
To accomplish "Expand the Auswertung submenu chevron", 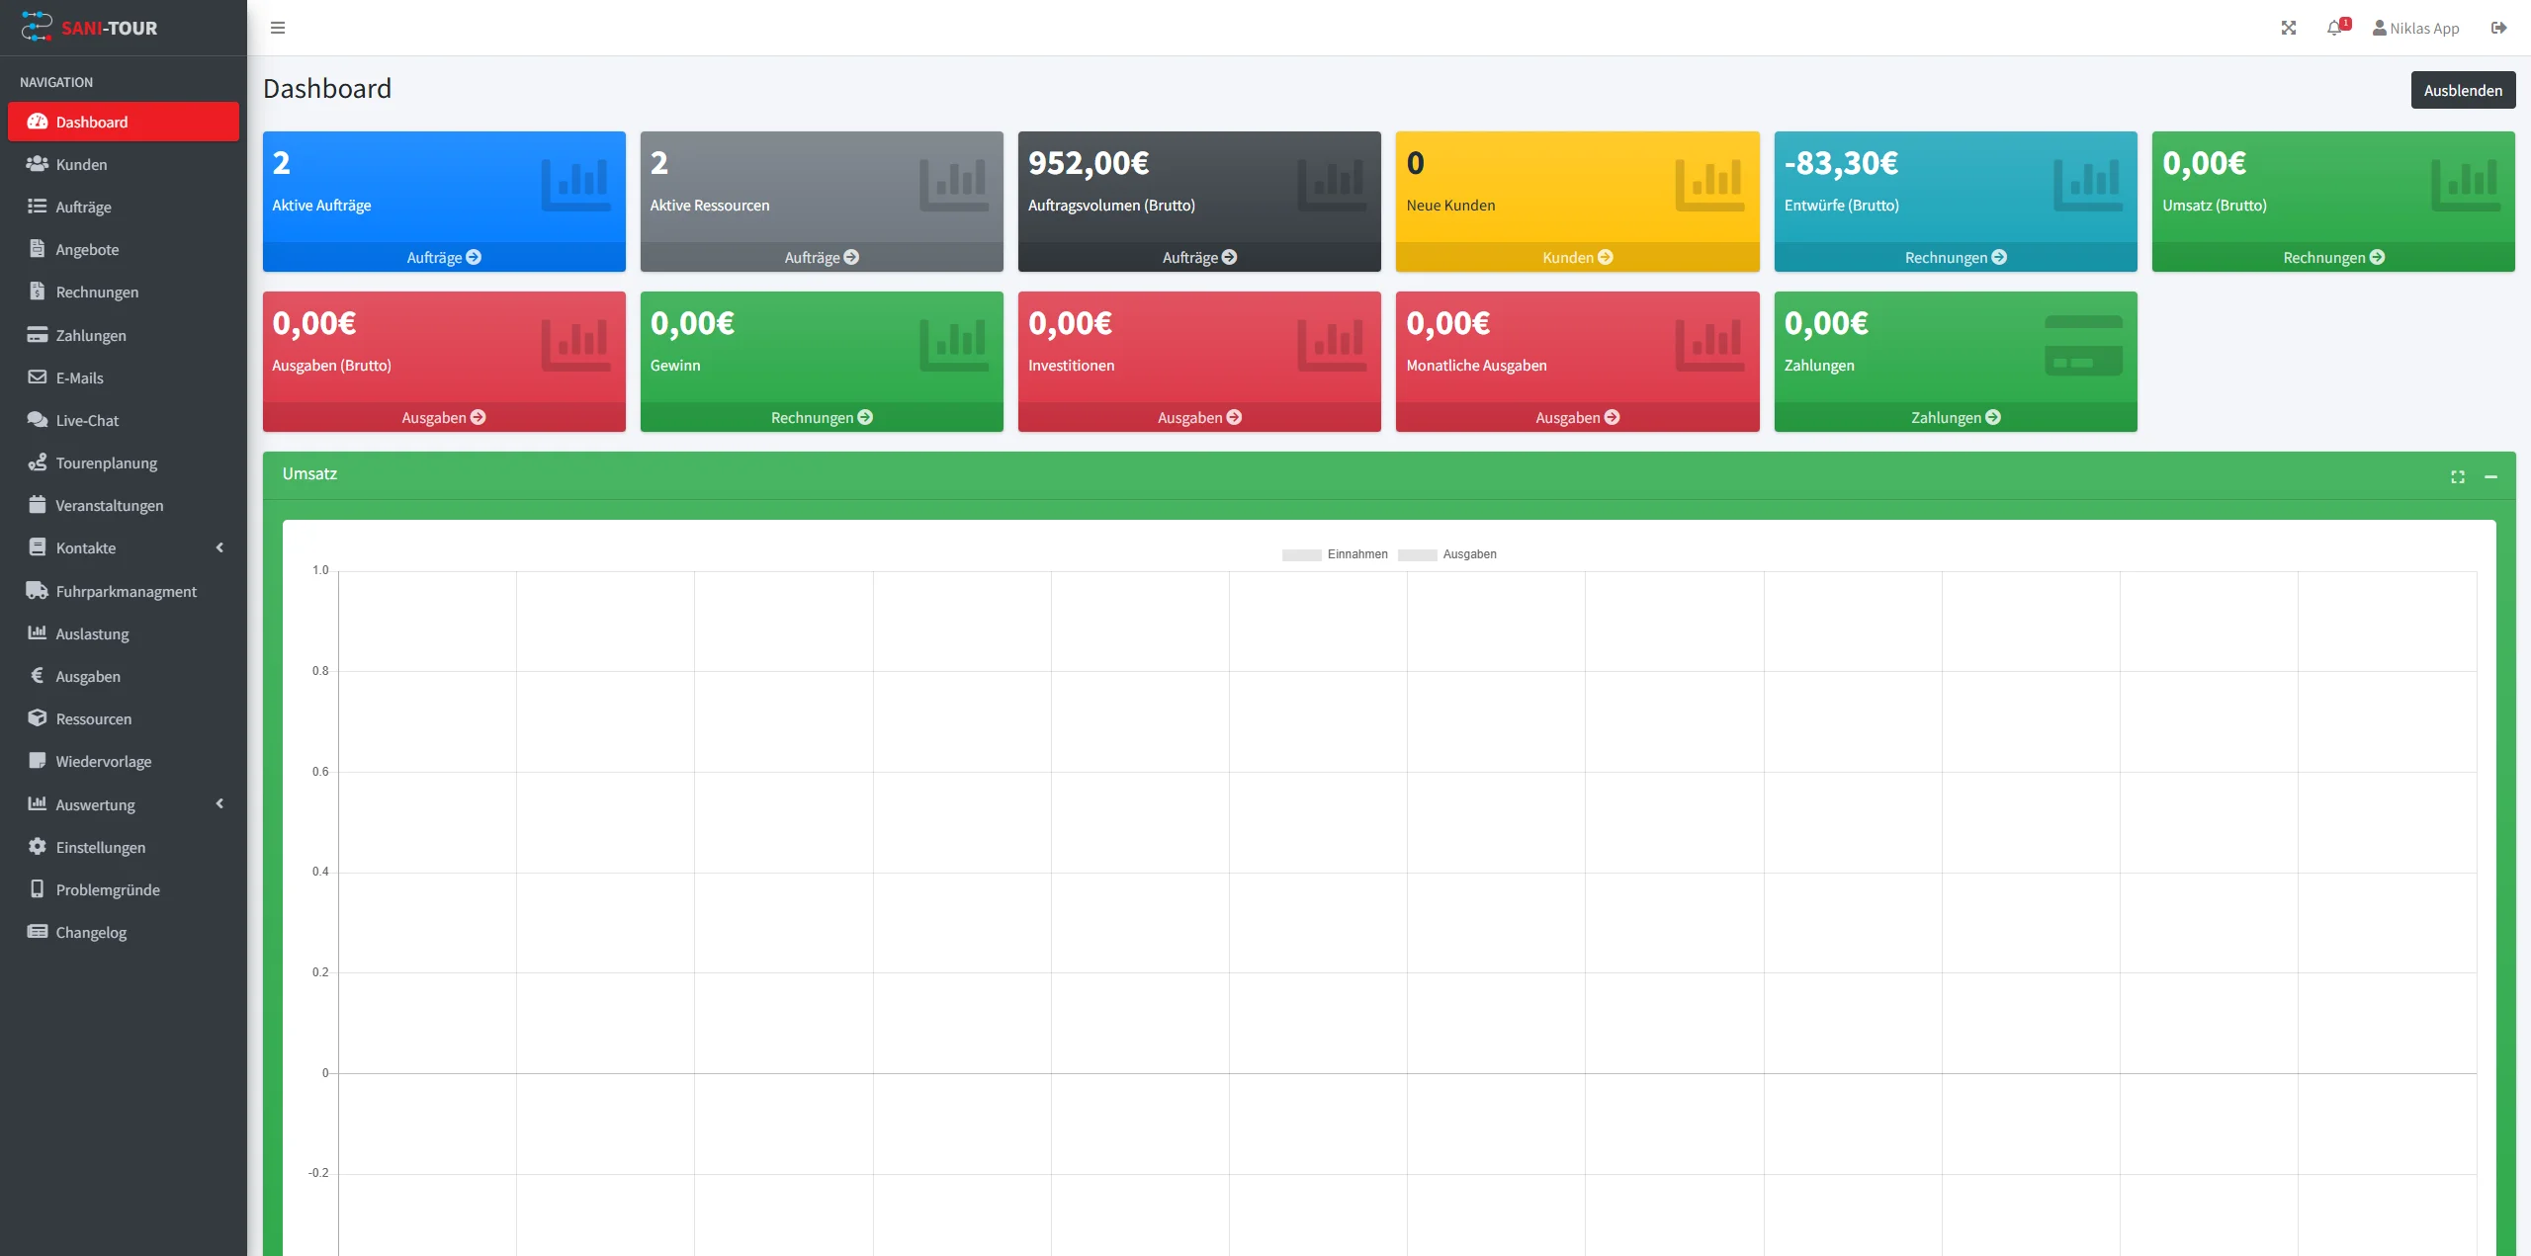I will [219, 804].
